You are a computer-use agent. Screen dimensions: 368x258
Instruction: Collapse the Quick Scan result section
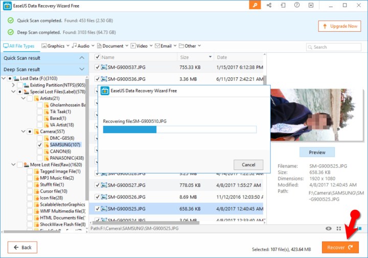(x=82, y=58)
